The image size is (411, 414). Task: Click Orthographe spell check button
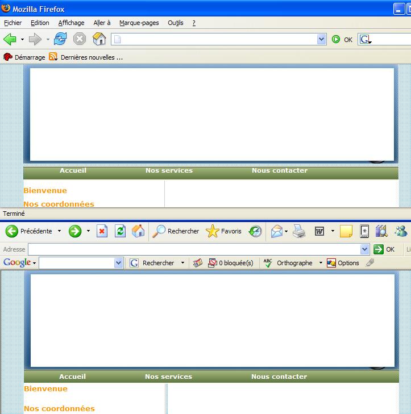pyautogui.click(x=288, y=263)
